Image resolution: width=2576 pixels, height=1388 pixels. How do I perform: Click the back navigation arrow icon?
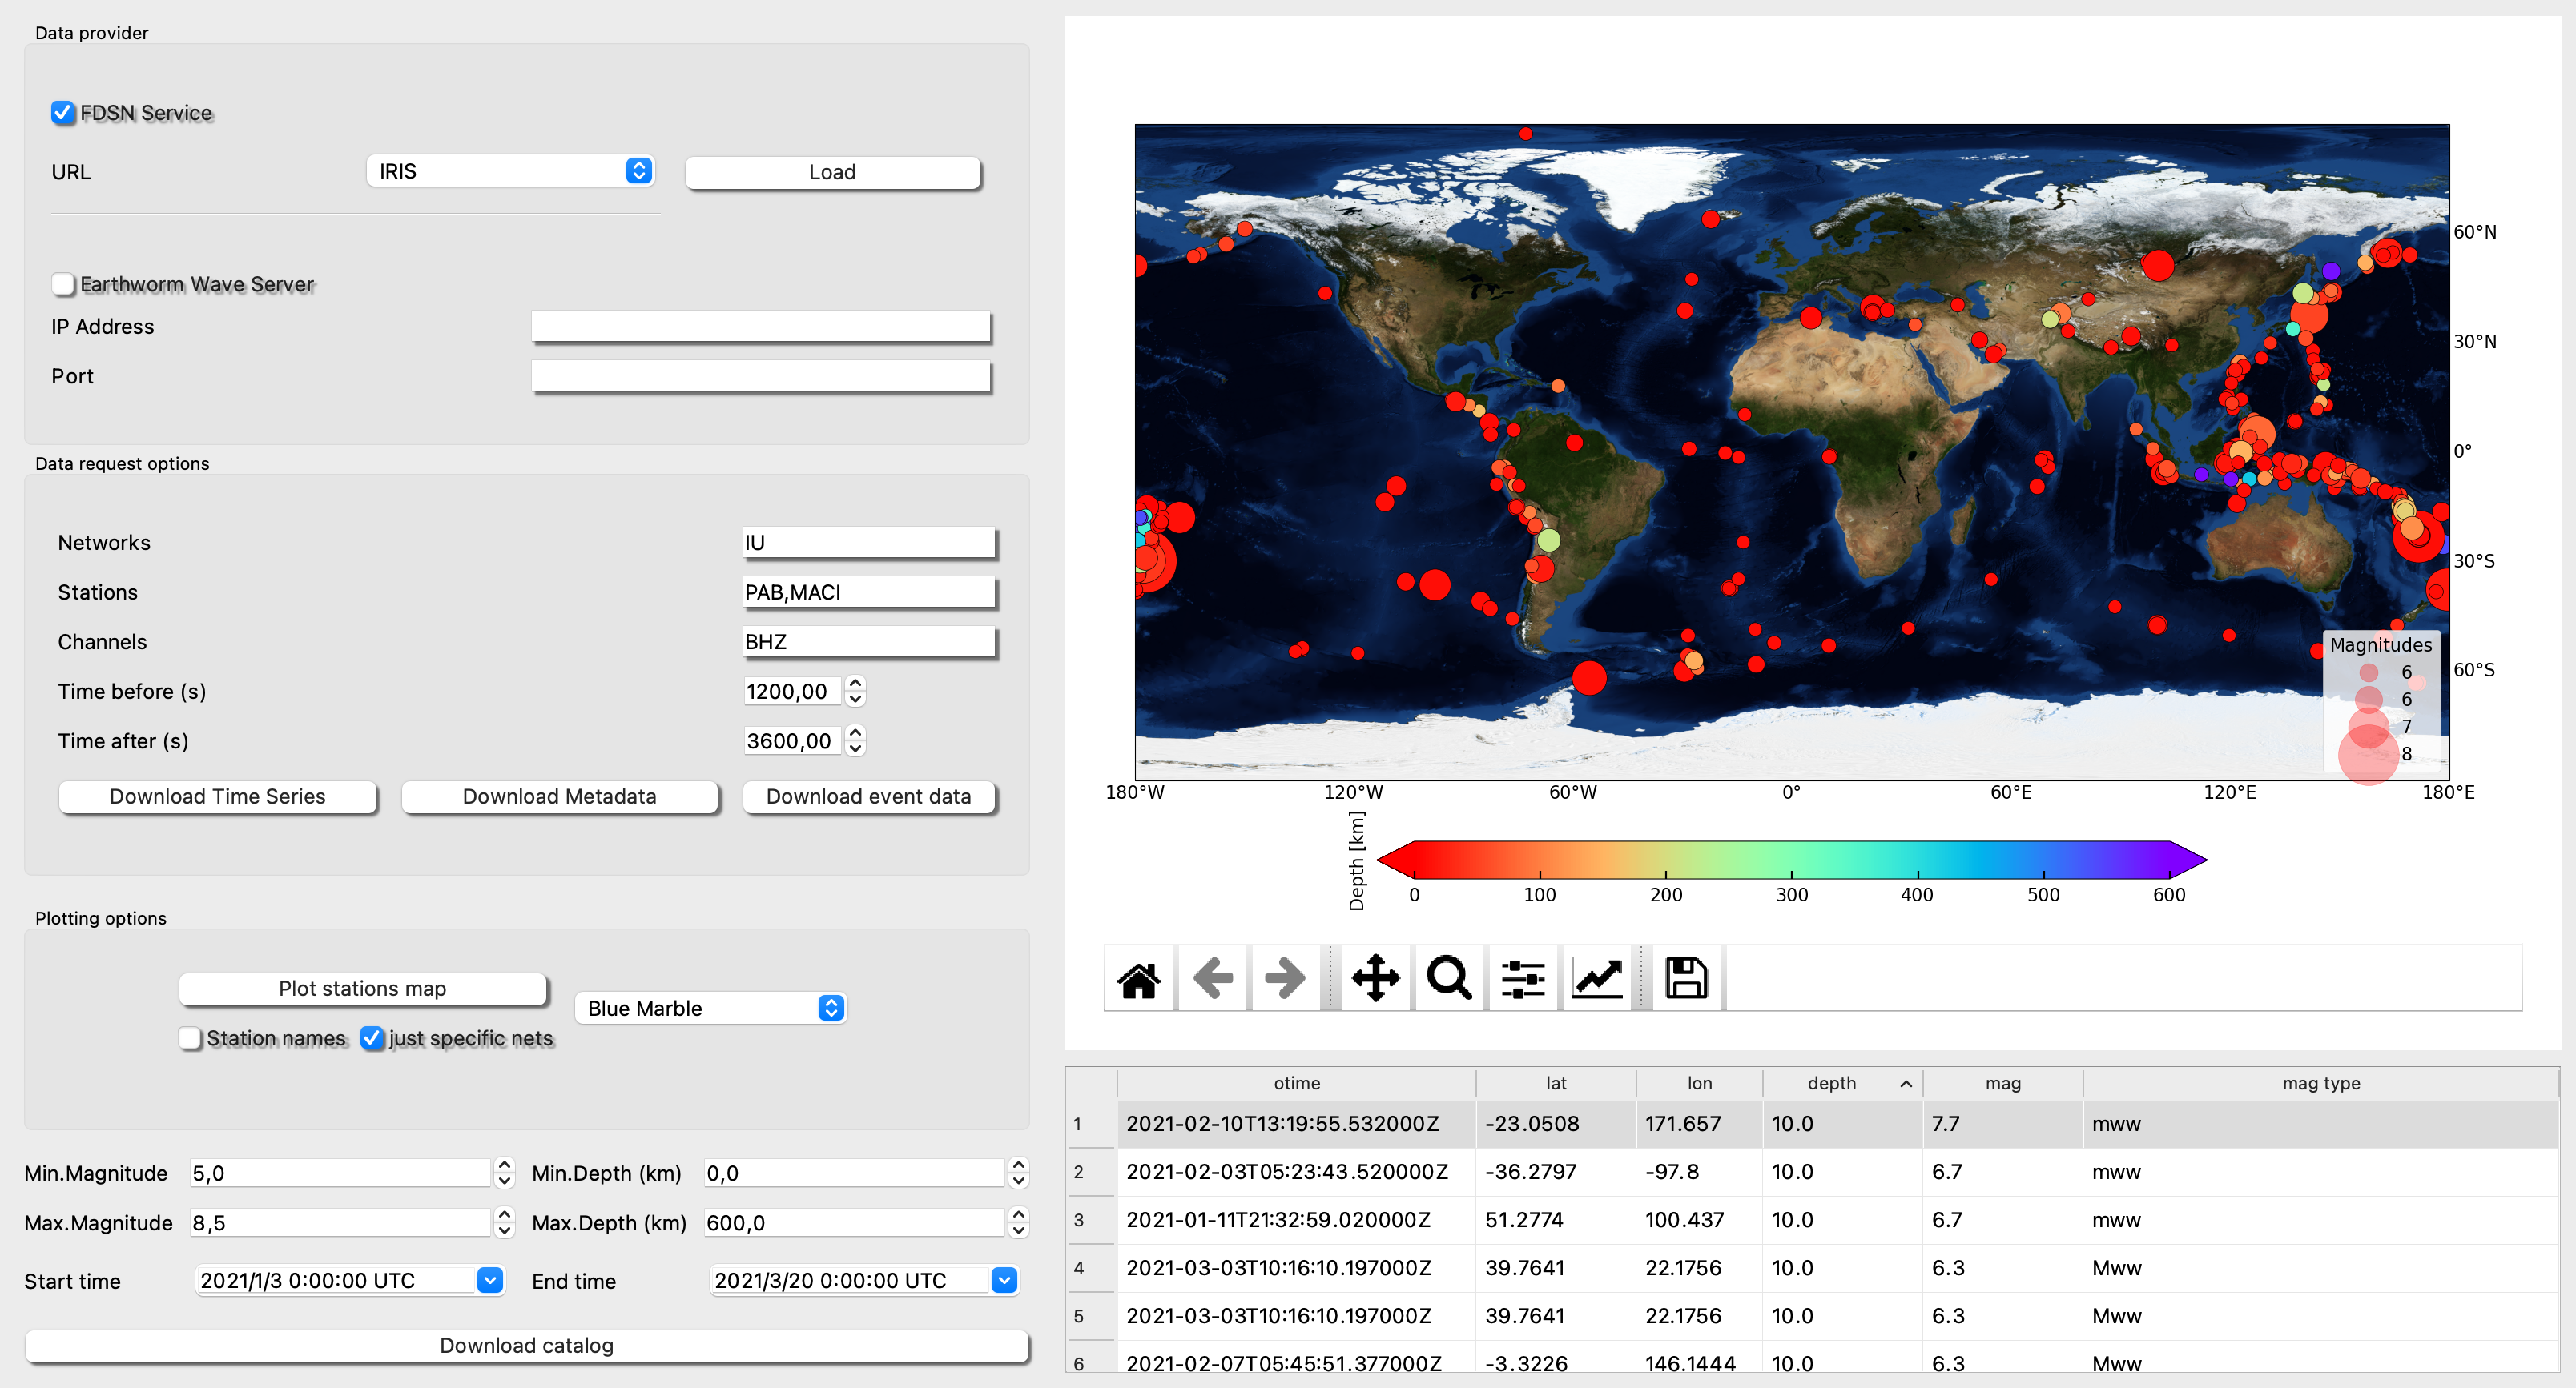1213,980
